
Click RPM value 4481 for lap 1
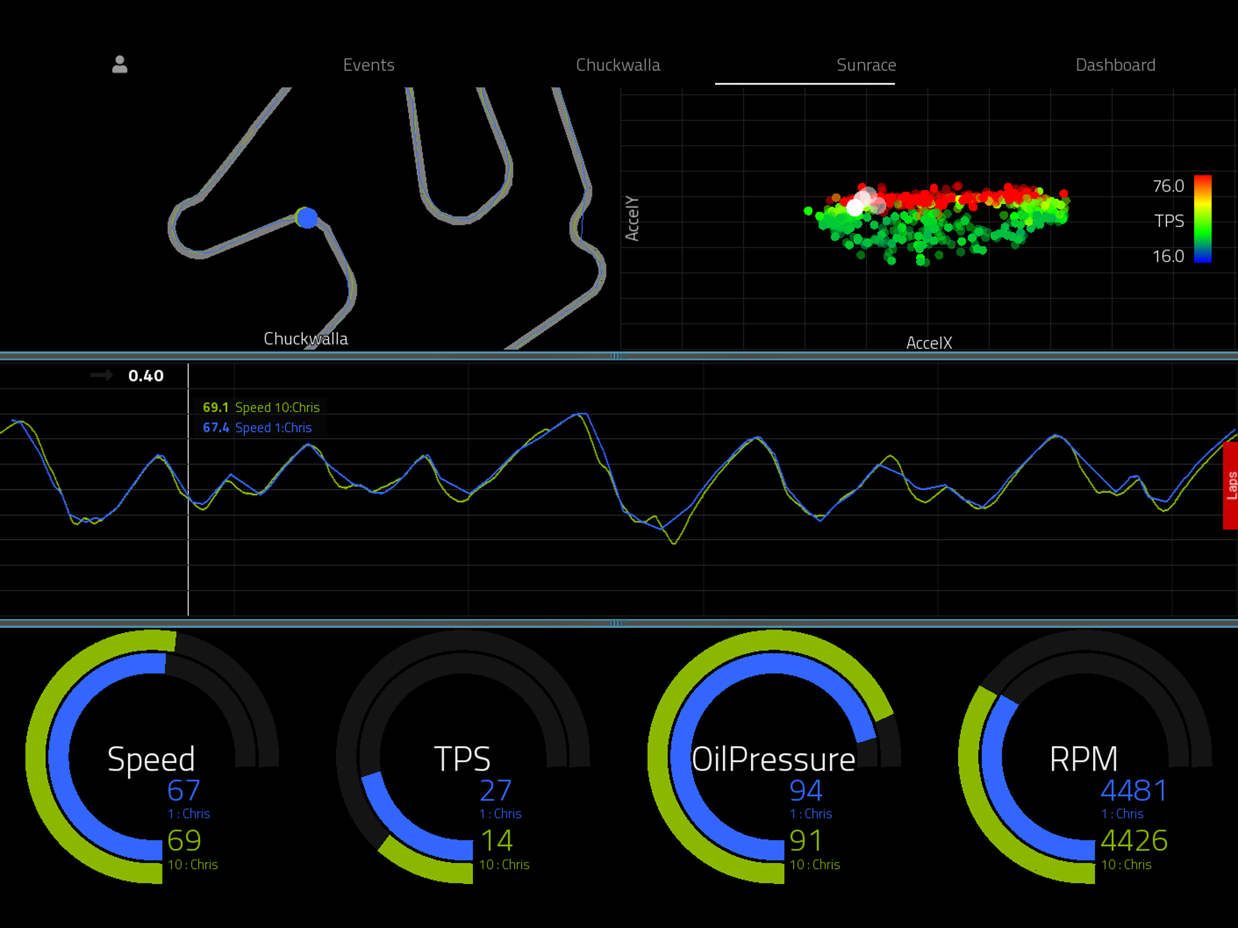click(x=1134, y=790)
